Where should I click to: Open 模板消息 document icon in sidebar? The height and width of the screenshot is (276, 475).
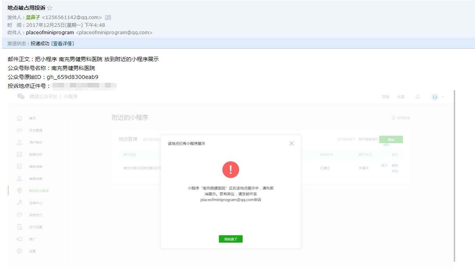pos(19,166)
